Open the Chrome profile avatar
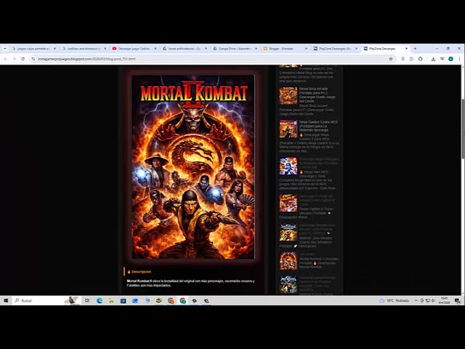465x349 pixels. 450,59
